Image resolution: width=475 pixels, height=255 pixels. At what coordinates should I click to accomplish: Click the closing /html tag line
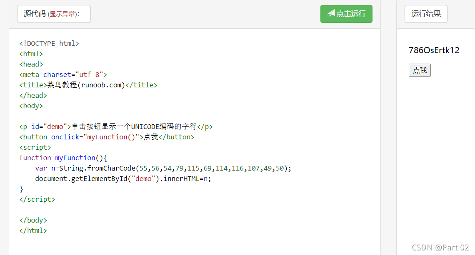[x=33, y=230]
